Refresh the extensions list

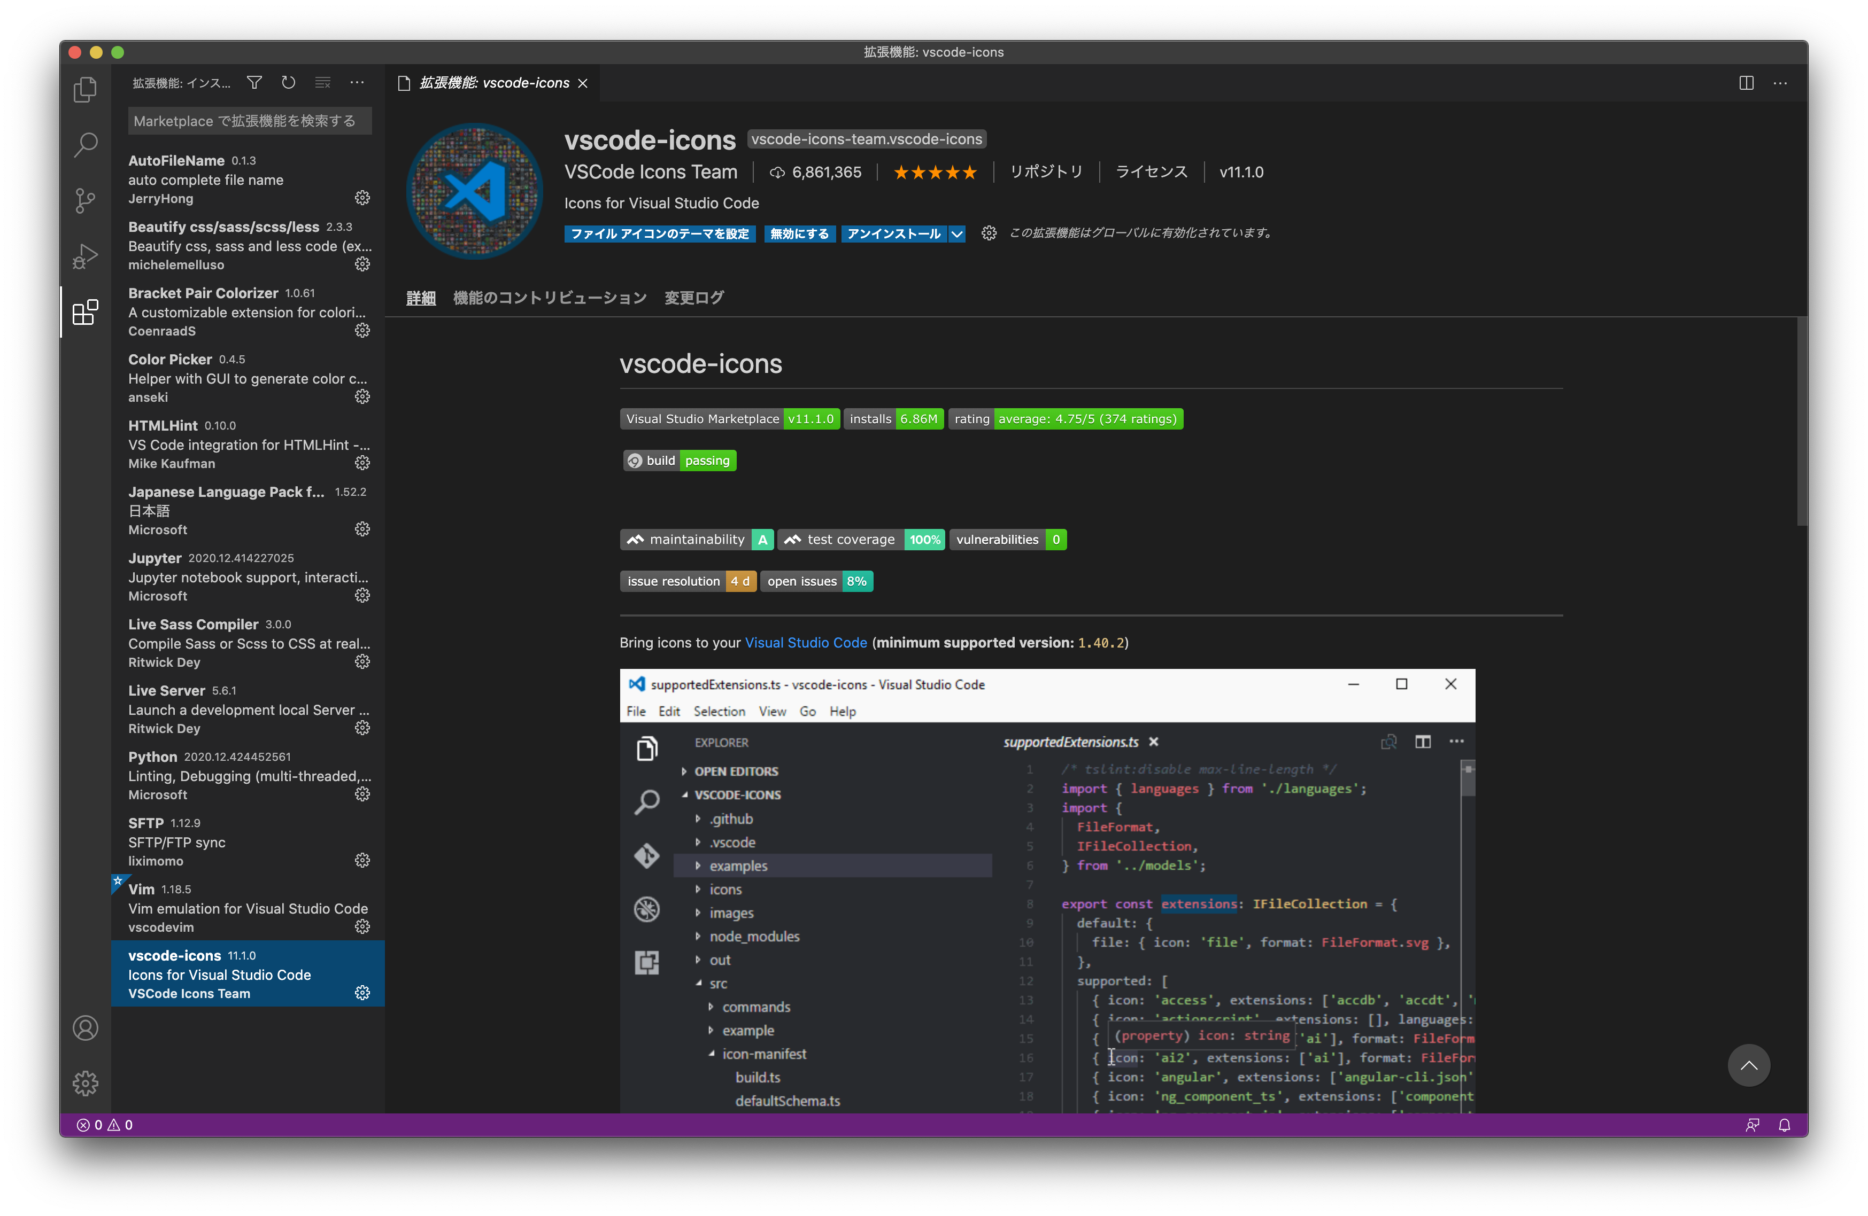pos(289,82)
